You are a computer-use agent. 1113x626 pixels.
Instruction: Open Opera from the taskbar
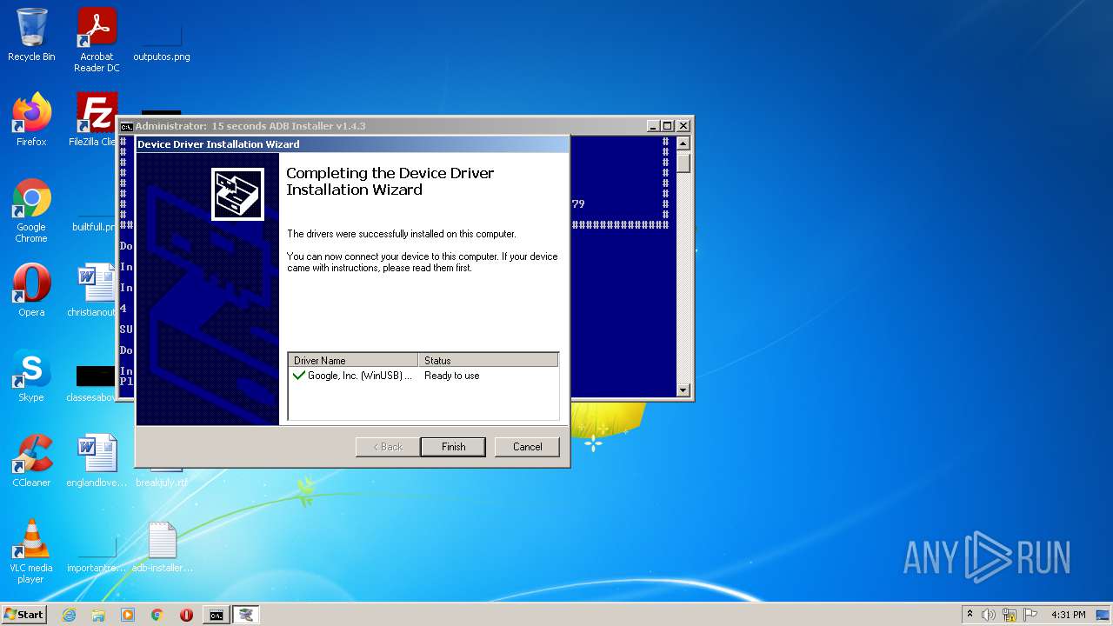tap(186, 615)
